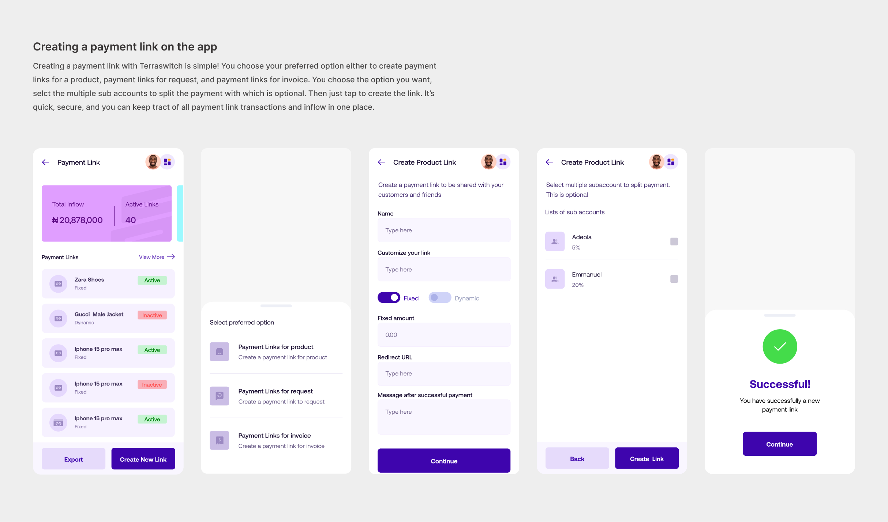Expand View More payment links arrow
The width and height of the screenshot is (888, 522).
click(x=171, y=257)
